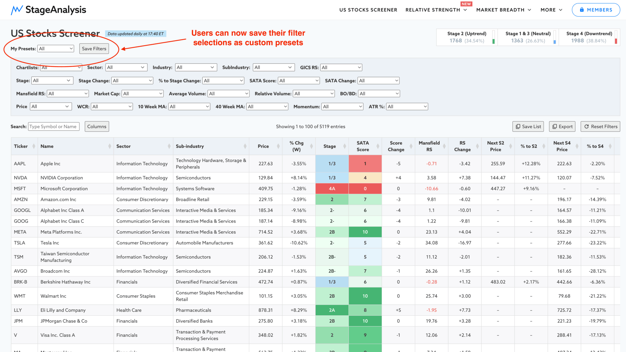
Task: Click the Sector column sort arrows
Action: click(x=169, y=146)
